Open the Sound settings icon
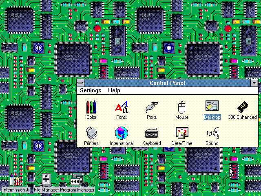The image size is (261, 196). tap(212, 133)
